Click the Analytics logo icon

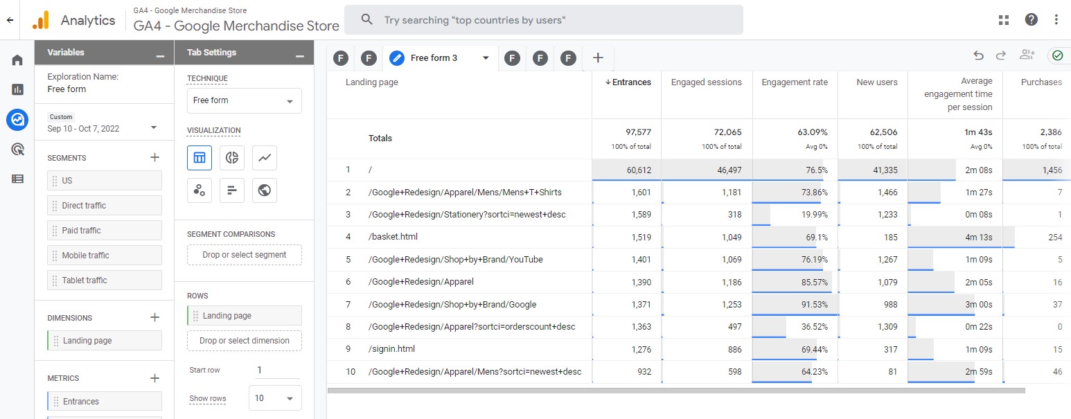pos(41,20)
